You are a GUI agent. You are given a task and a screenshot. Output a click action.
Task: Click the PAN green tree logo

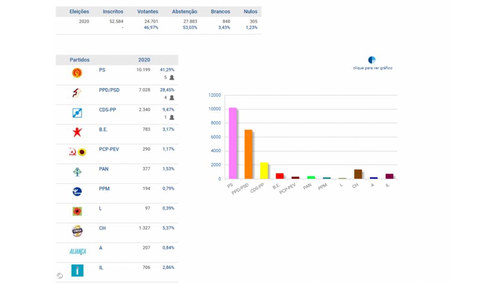tap(78, 172)
